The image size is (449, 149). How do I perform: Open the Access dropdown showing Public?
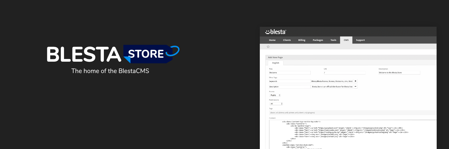275,95
